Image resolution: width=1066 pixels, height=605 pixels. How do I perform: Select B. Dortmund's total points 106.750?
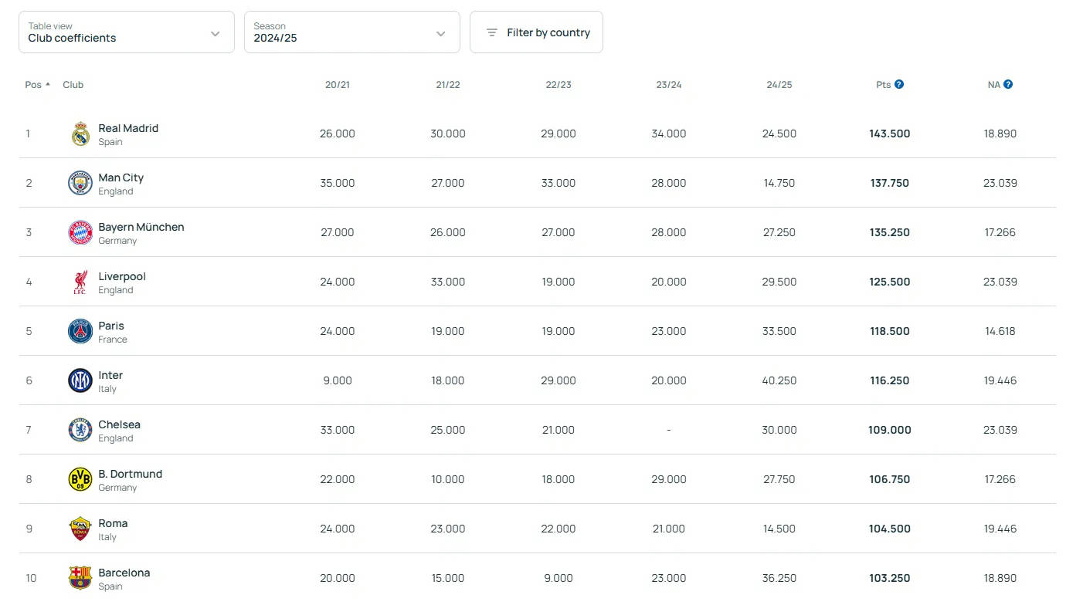coord(890,479)
